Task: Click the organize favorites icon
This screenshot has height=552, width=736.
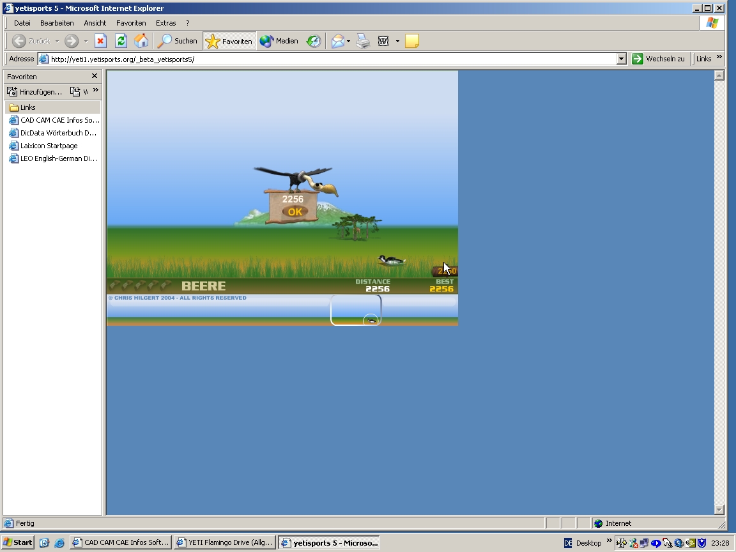Action: [75, 91]
